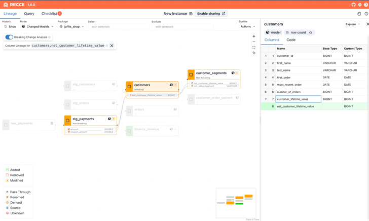The width and height of the screenshot is (369, 221).
Task: Click modified icon on the stg_payments node
Action: pos(114,119)
